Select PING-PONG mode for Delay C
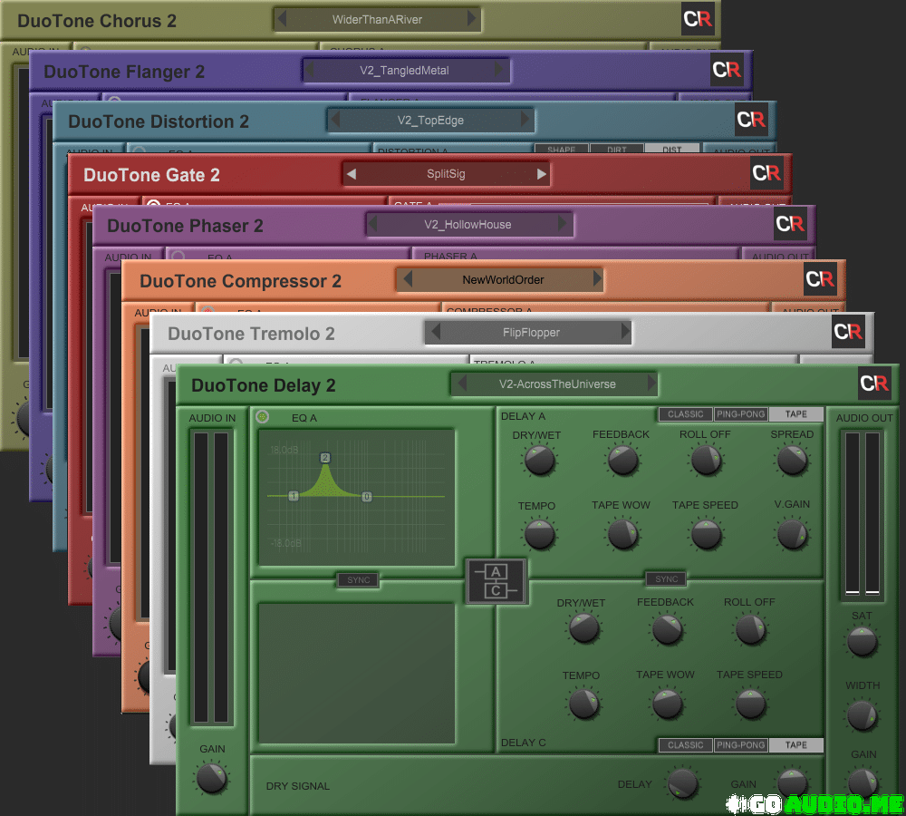The image size is (906, 816). coord(741,745)
